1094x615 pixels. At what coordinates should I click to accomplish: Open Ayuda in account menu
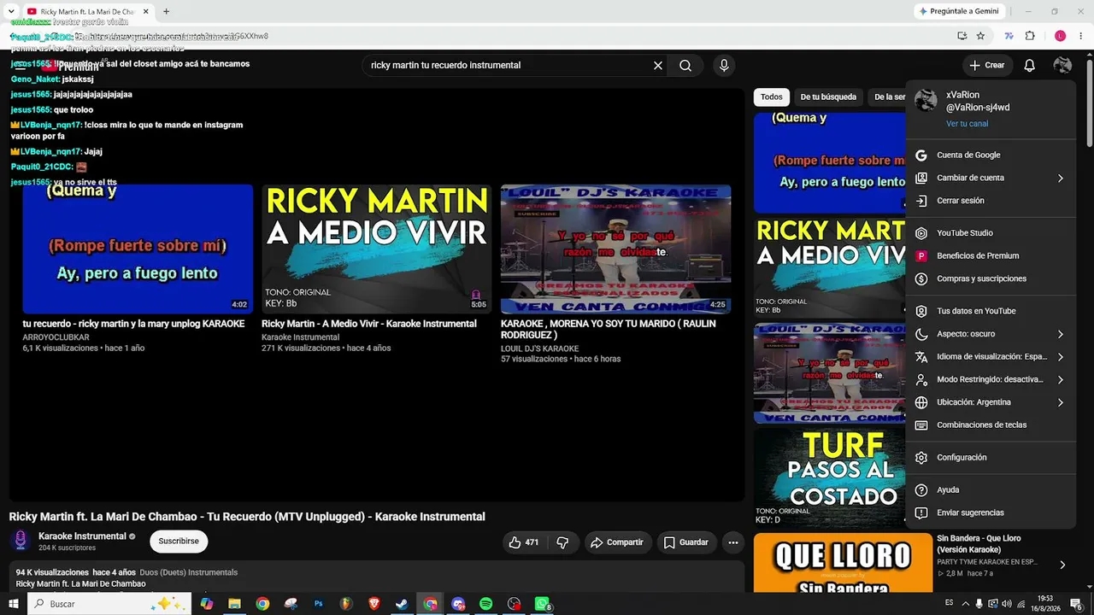click(x=991, y=490)
